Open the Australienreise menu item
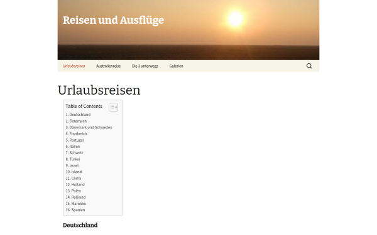377x235 pixels. coord(109,66)
